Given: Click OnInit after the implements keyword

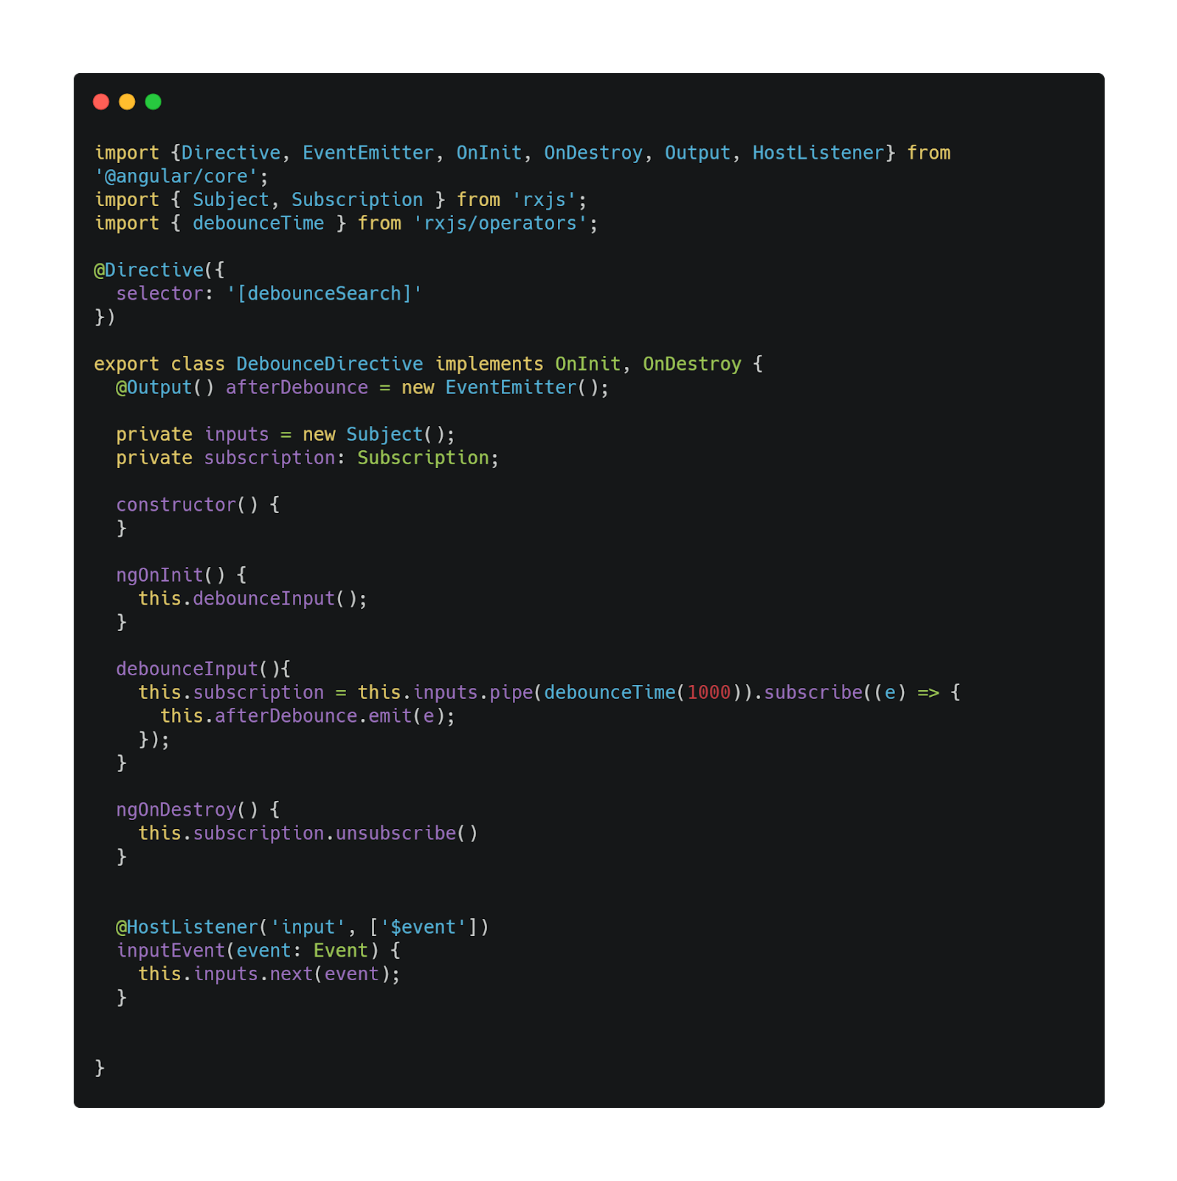Looking at the screenshot, I should tap(588, 364).
